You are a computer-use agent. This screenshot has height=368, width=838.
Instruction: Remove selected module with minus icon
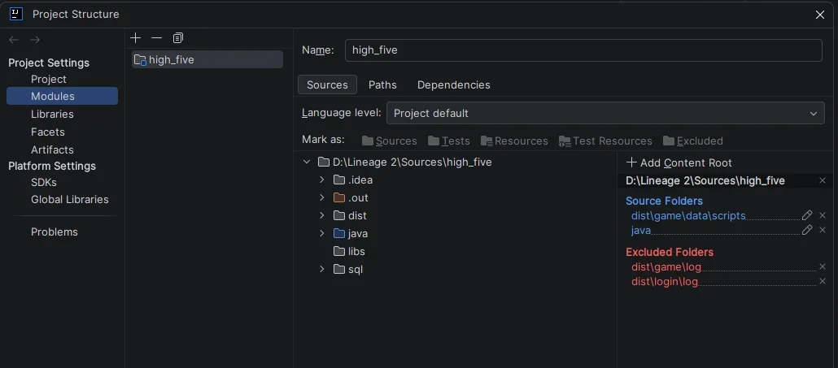coord(156,38)
